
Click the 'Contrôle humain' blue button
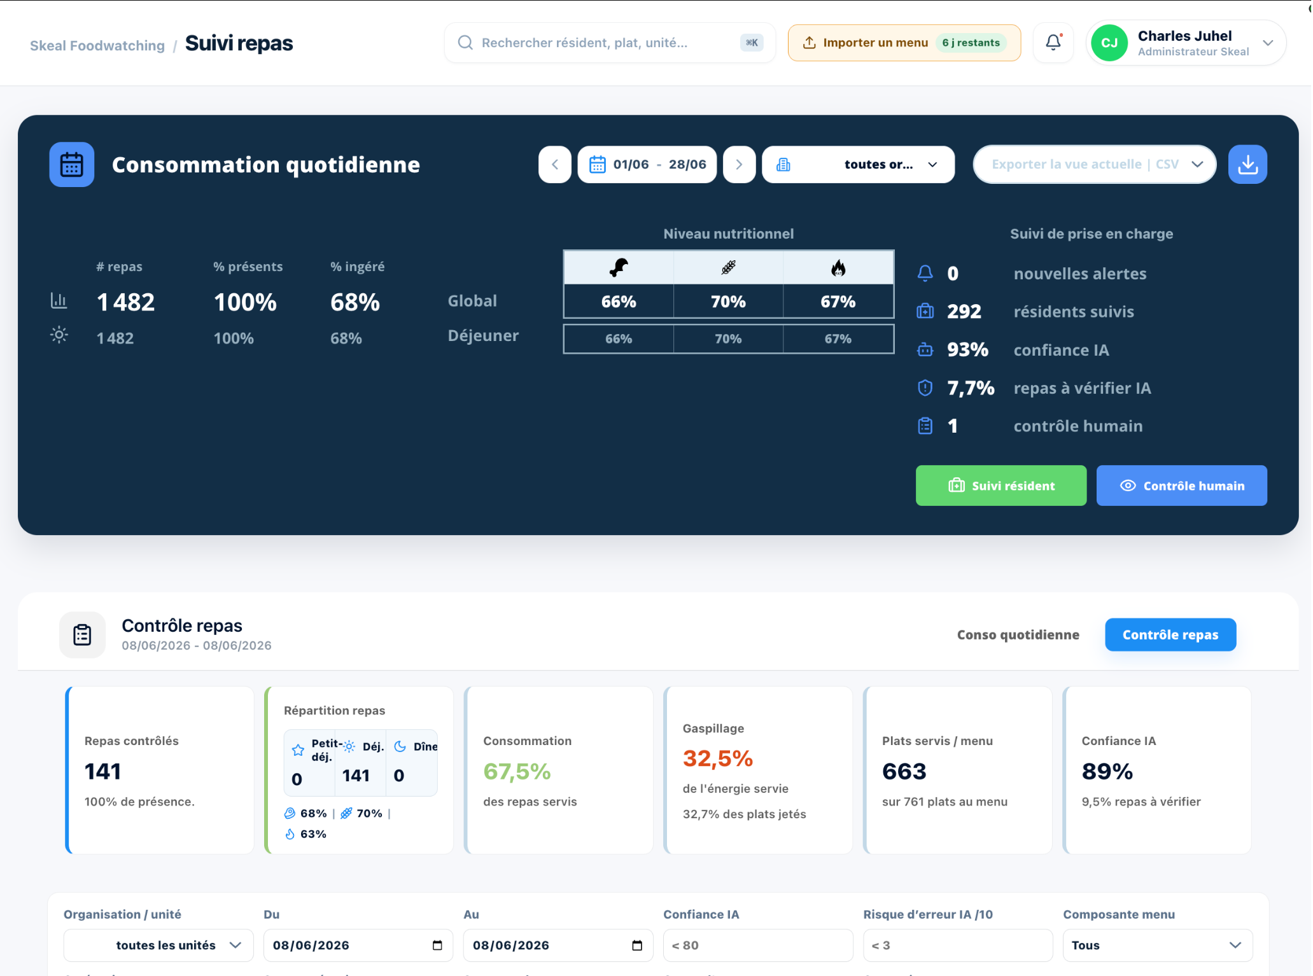click(1182, 485)
